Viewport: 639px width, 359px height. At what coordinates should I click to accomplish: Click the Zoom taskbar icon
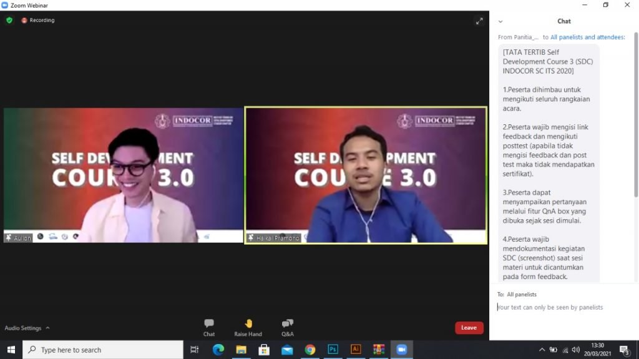click(x=401, y=350)
